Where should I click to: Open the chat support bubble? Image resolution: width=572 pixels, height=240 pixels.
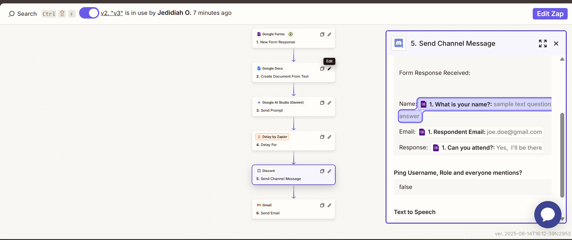(548, 215)
